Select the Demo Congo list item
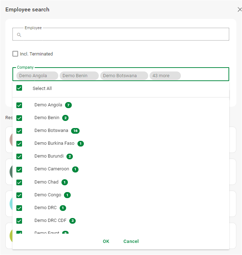 pyautogui.click(x=48, y=195)
